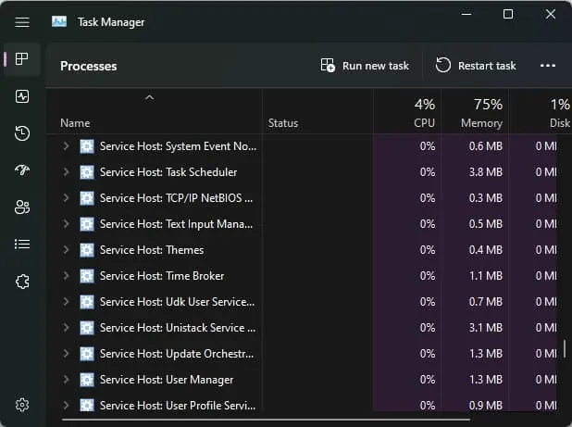Open the Services puzzle sidebar icon

pos(22,282)
